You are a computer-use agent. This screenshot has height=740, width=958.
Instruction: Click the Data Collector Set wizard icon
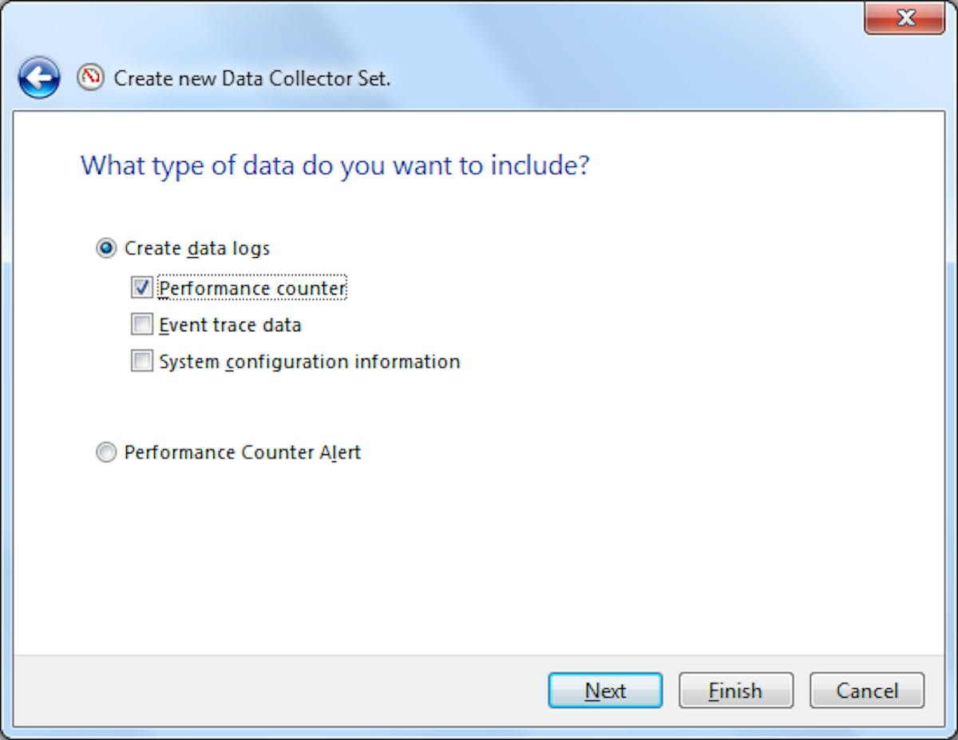pyautogui.click(x=90, y=77)
